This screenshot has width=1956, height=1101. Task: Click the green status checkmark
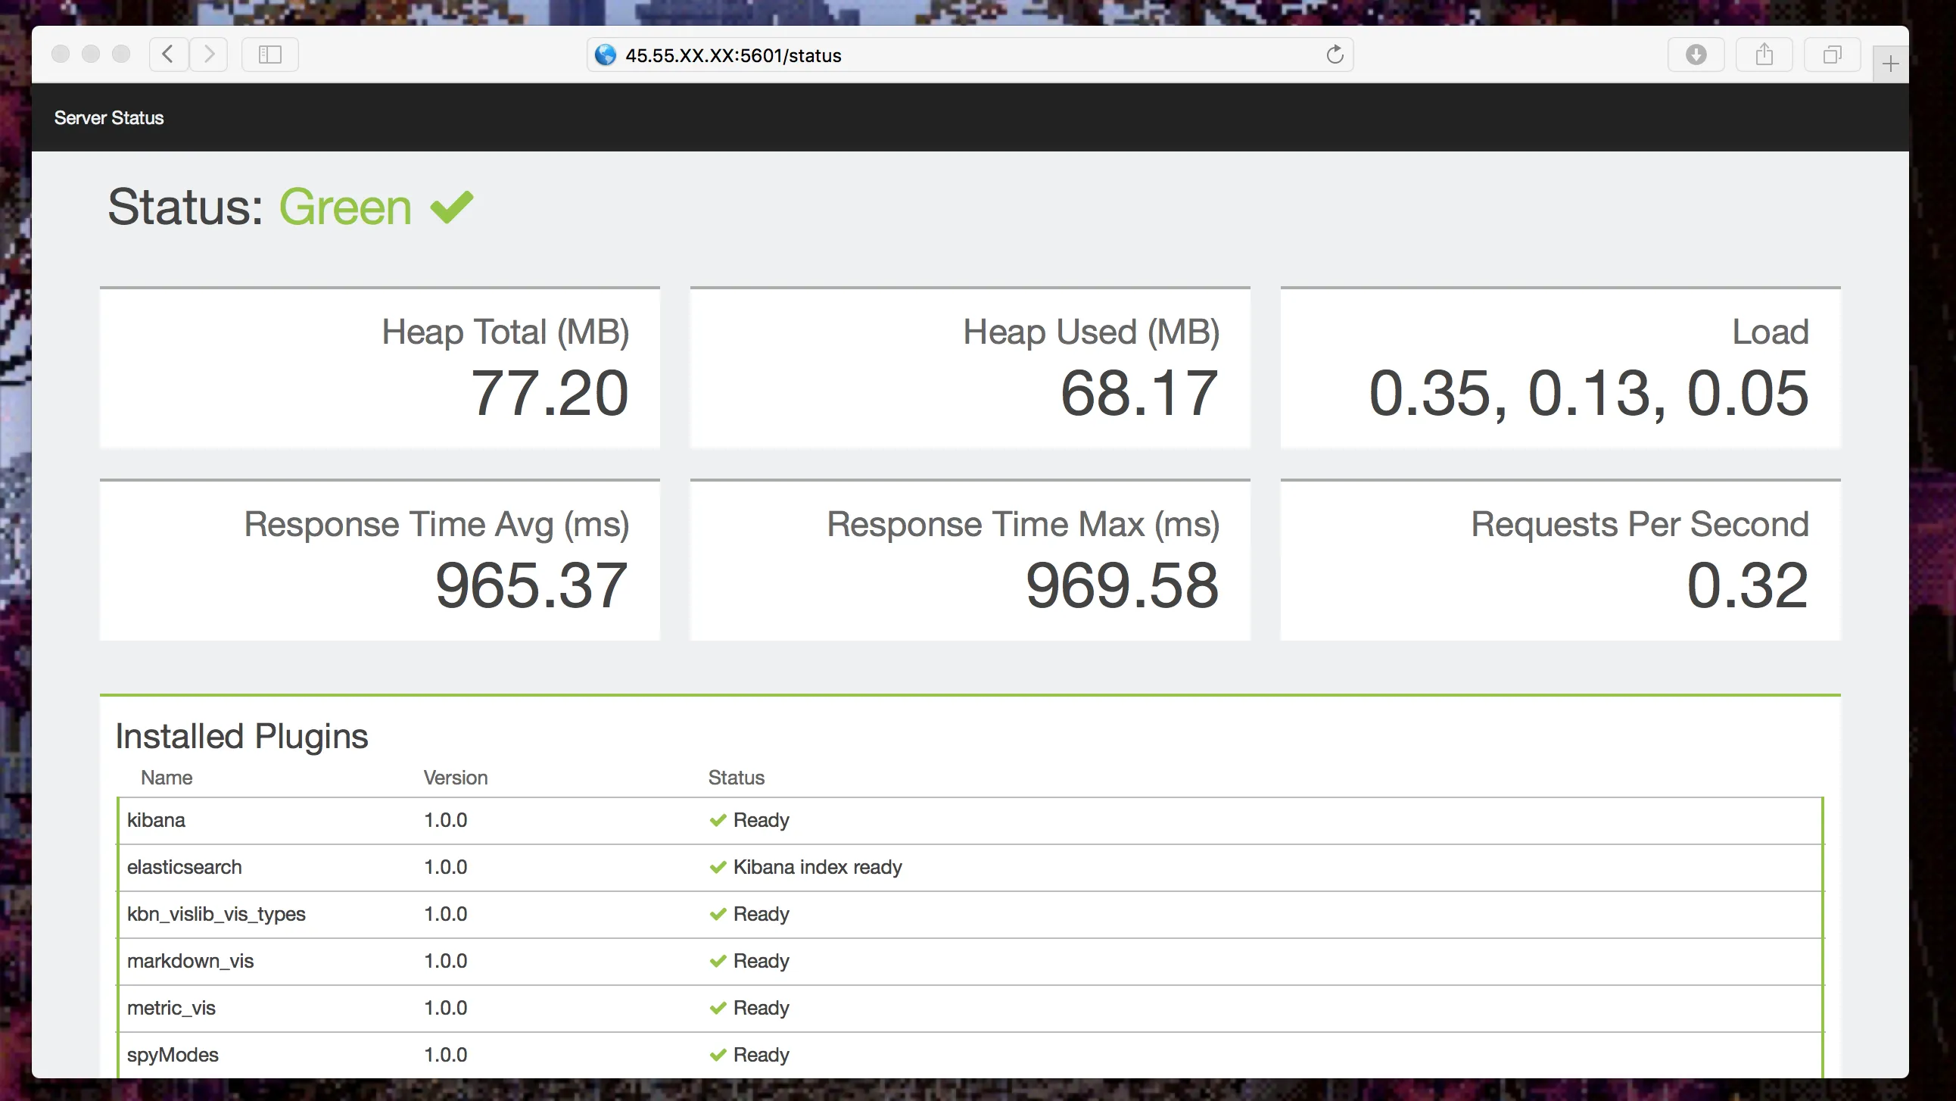[452, 207]
